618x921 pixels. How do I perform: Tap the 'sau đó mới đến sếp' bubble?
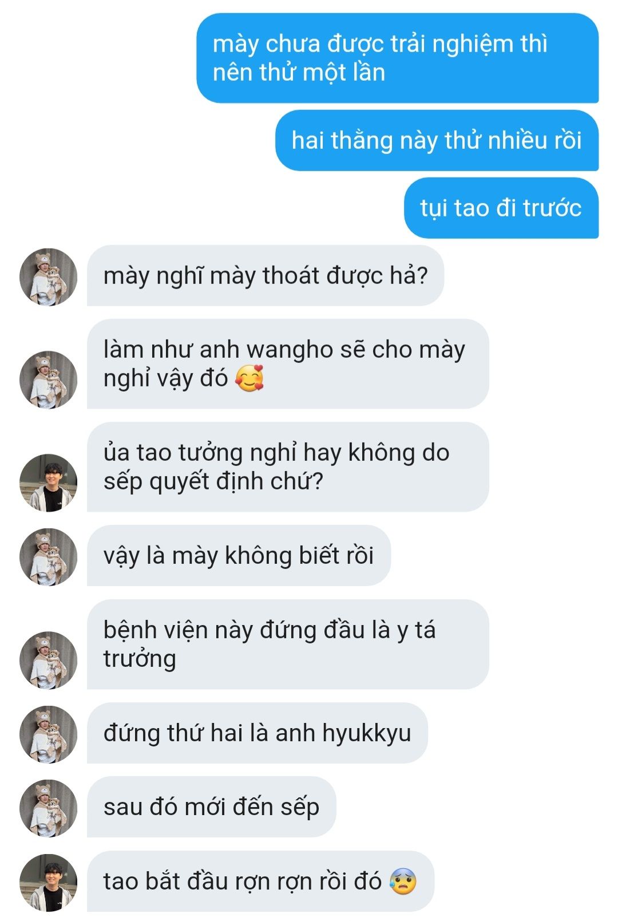[211, 807]
